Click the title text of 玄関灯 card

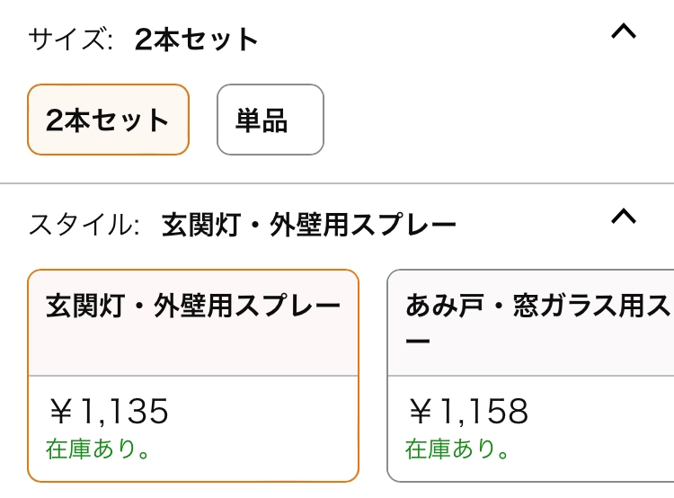[193, 307]
